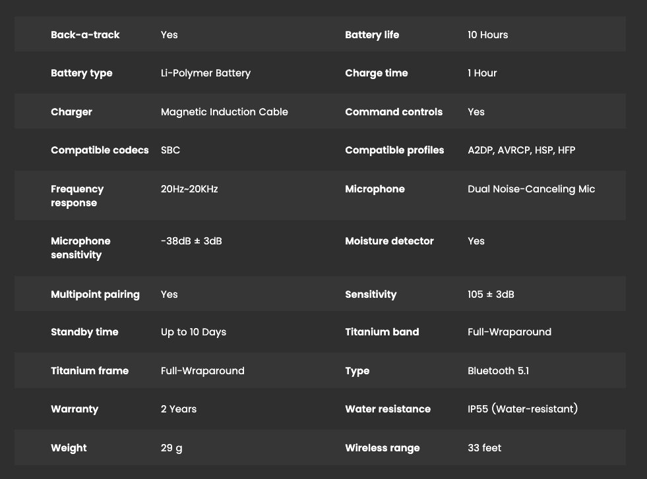Select the A2DP, AVRCP, HSP, HFP profiles text
The image size is (647, 479).
click(521, 150)
